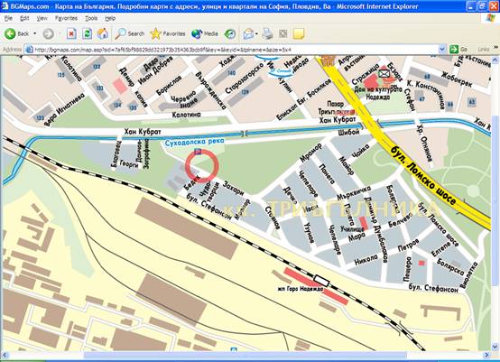Viewport: 500px width, 362px height.
Task: Click the 'Мрамор' street label
Action: click(x=310, y=153)
